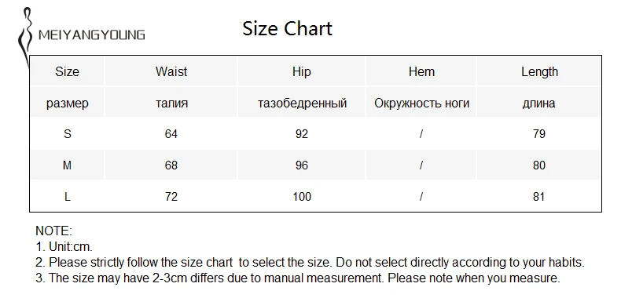Select the M size row label
This screenshot has width=621, height=298.
coord(68,165)
